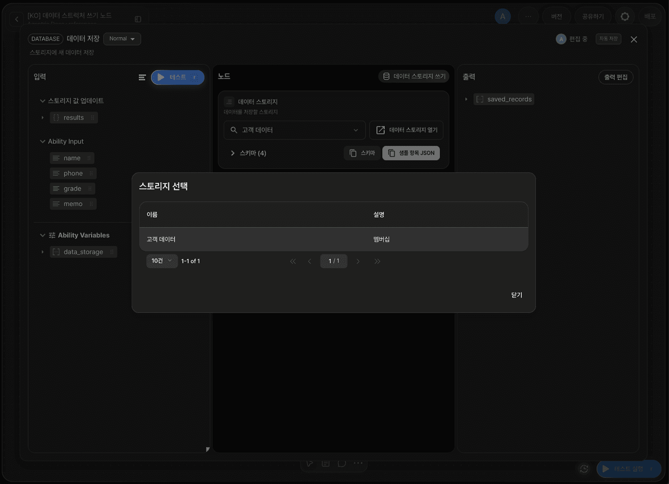Toggle the sidebar panel icon near title

coord(138,19)
